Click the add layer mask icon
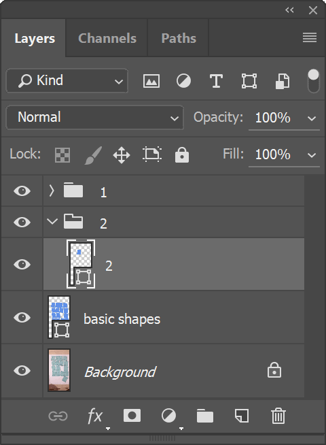This screenshot has width=326, height=445. pos(132,416)
